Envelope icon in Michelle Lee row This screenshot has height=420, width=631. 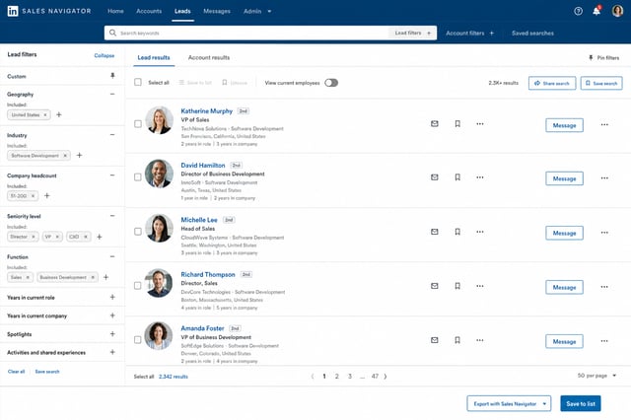point(435,232)
